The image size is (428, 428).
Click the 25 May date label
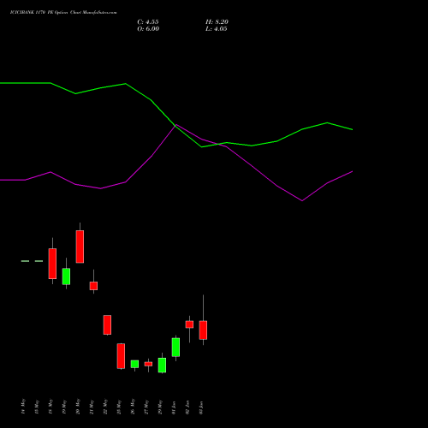click(119, 407)
